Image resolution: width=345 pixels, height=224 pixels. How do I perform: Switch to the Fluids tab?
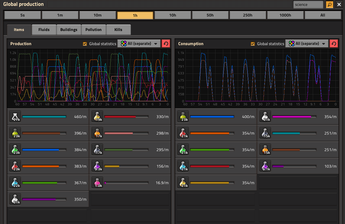pyautogui.click(x=44, y=30)
